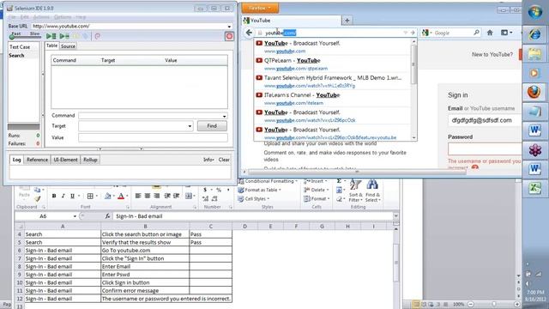549x309 pixels.
Task: Click the Delete cells button in Excel
Action: point(317,190)
